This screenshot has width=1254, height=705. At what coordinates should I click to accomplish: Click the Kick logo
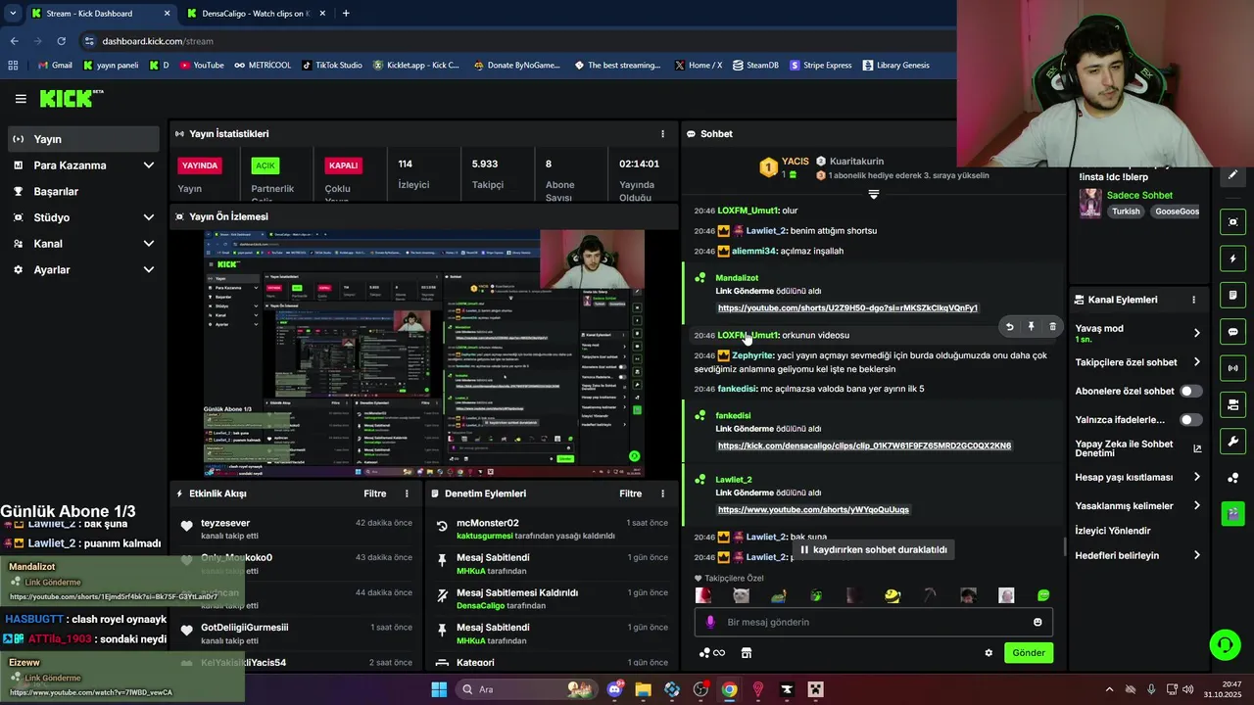(x=71, y=98)
